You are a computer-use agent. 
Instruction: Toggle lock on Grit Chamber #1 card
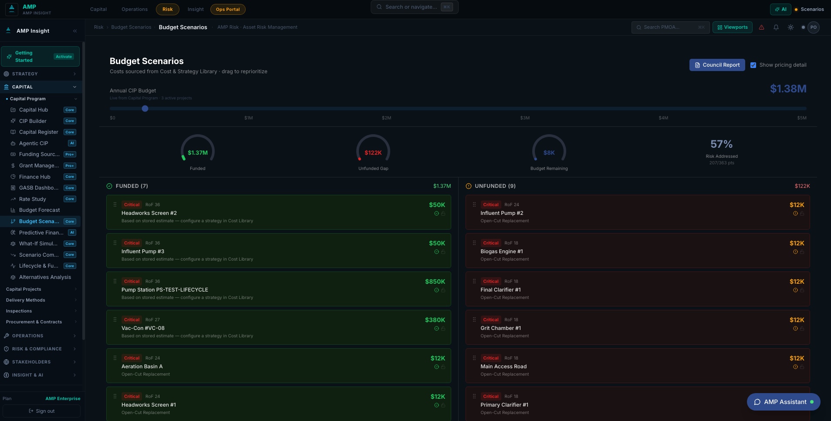click(x=802, y=329)
